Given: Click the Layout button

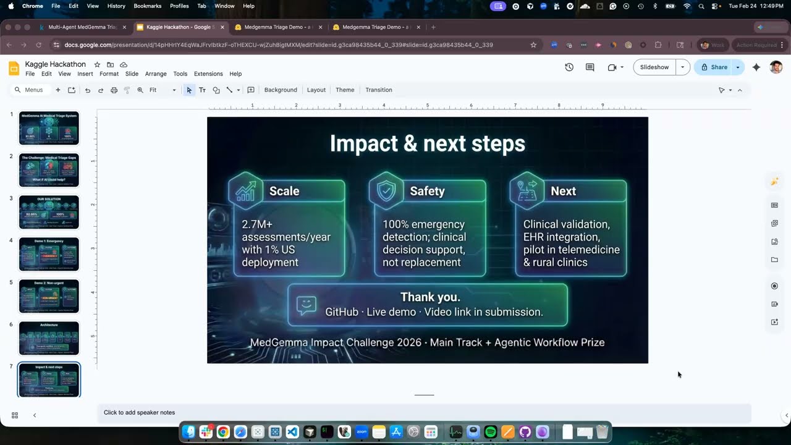Looking at the screenshot, I should coord(316,90).
